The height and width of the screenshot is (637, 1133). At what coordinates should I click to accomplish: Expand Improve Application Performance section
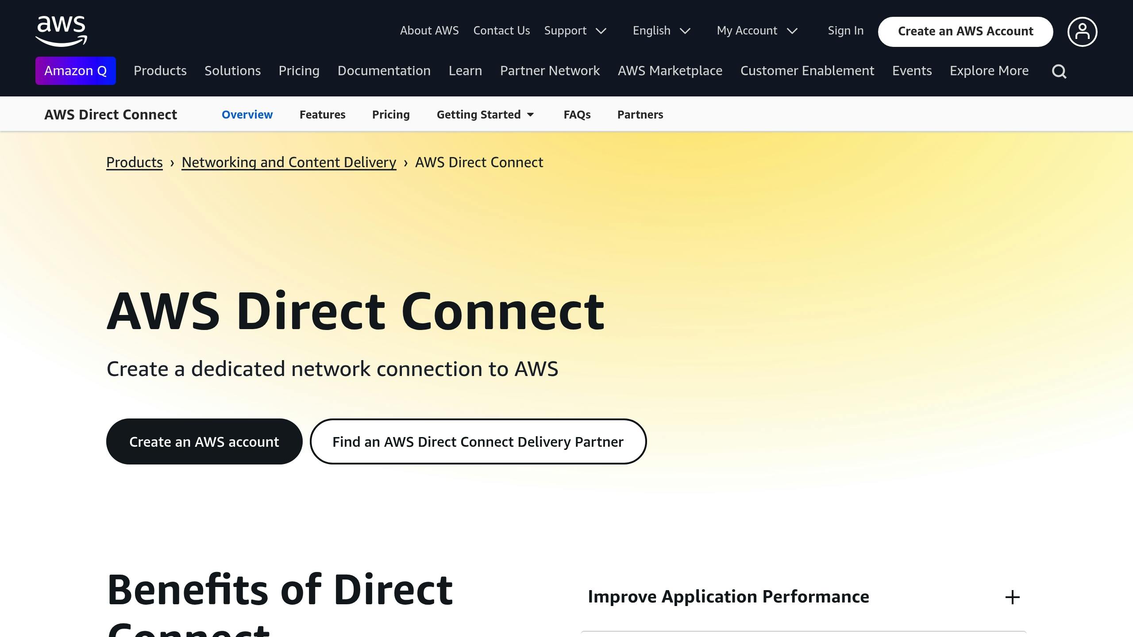tap(1013, 597)
